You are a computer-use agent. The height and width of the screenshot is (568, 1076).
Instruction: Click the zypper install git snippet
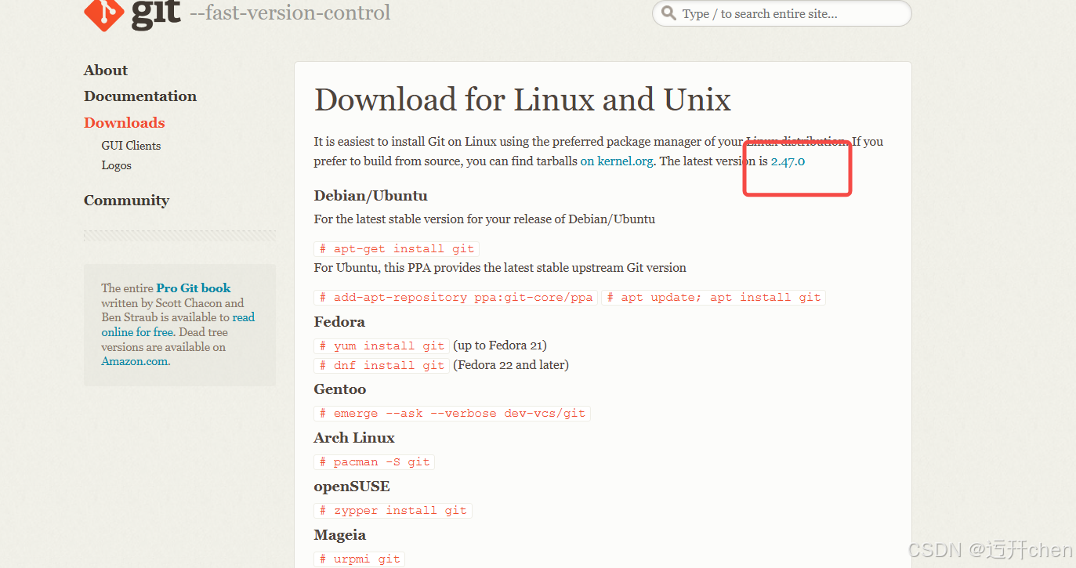coord(393,510)
